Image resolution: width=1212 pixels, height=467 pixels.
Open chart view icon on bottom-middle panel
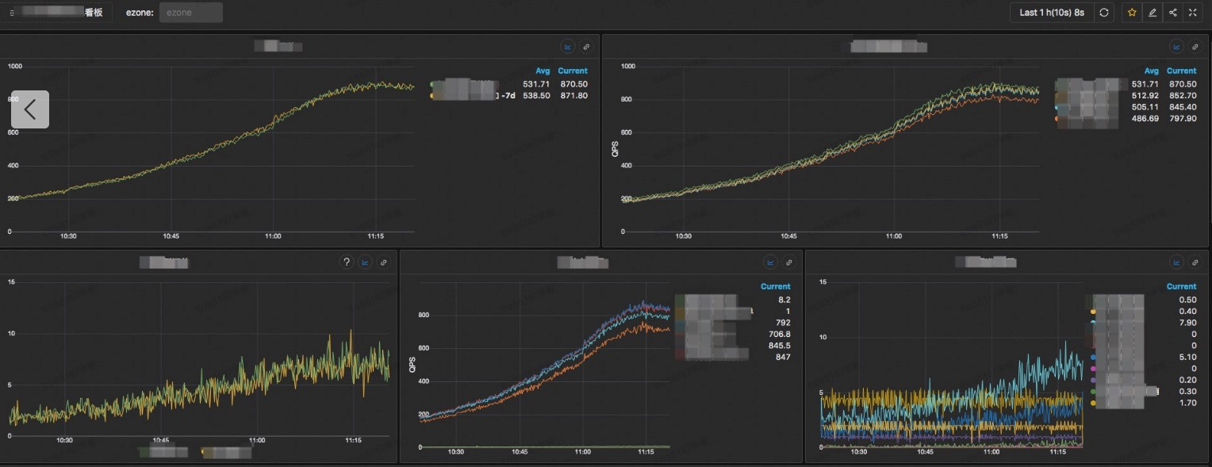[x=770, y=262]
